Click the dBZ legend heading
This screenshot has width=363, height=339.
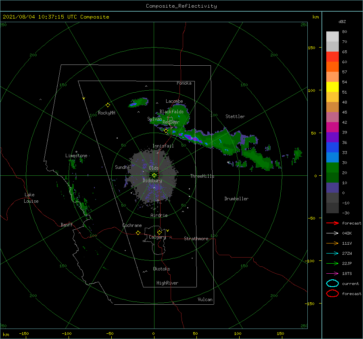[x=342, y=21]
